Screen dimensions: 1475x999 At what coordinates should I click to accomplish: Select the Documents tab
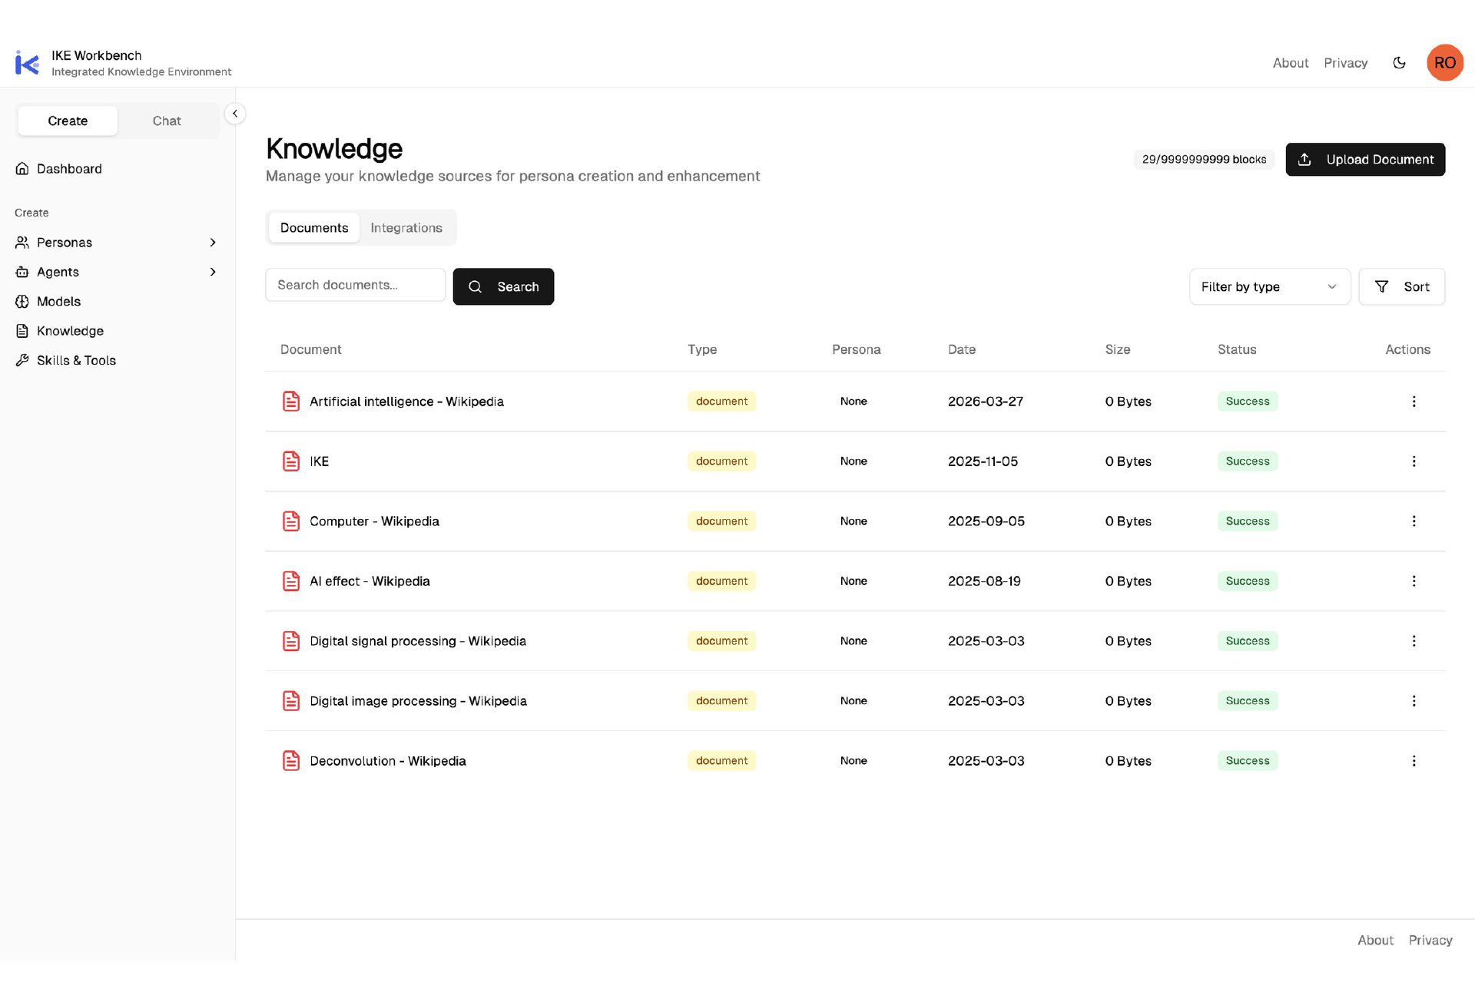click(x=314, y=228)
